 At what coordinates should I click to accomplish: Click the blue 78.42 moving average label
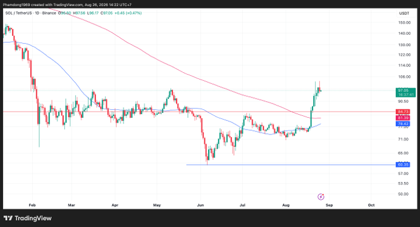tap(403, 124)
